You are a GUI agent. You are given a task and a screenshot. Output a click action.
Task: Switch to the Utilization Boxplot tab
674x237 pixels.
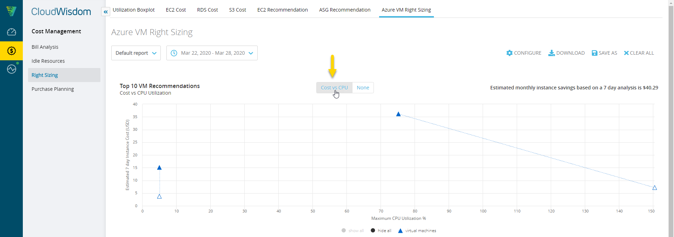tap(133, 10)
